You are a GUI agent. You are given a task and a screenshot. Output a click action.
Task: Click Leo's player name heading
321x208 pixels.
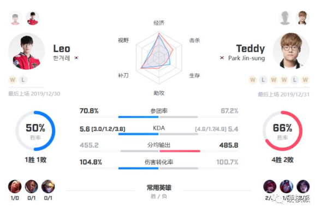click(x=62, y=49)
